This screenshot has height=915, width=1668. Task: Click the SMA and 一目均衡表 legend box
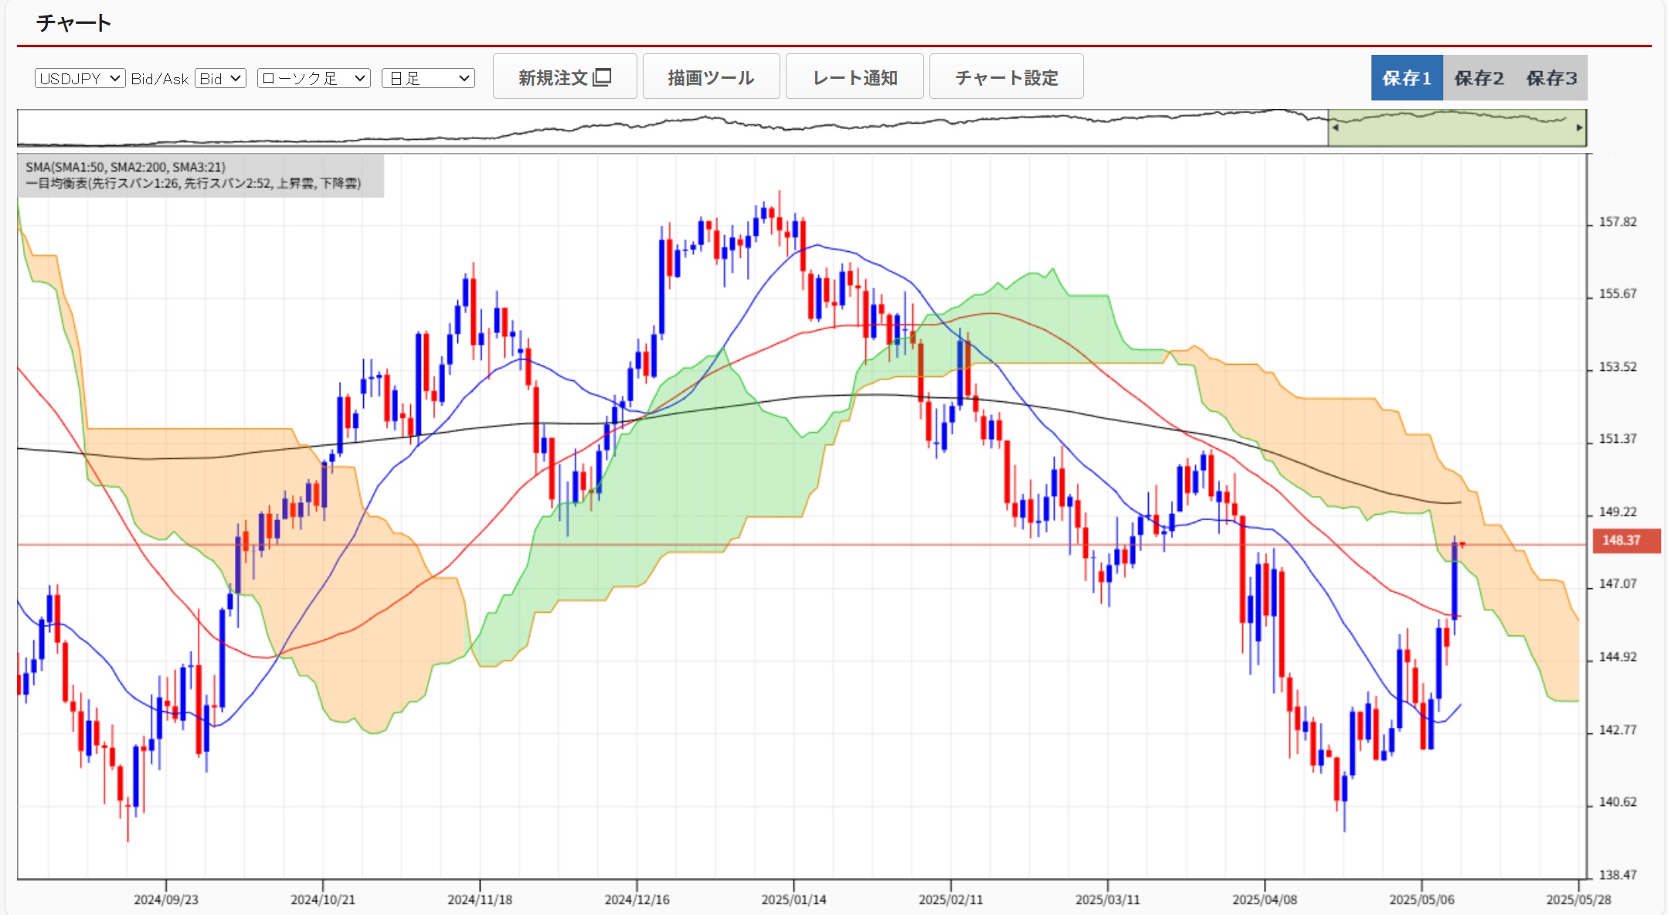pos(201,175)
